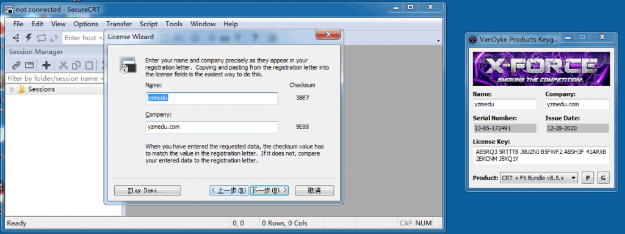Click the VanDyke Keygen title bar icon
Viewport: 625px width, 234px height.
point(473,39)
